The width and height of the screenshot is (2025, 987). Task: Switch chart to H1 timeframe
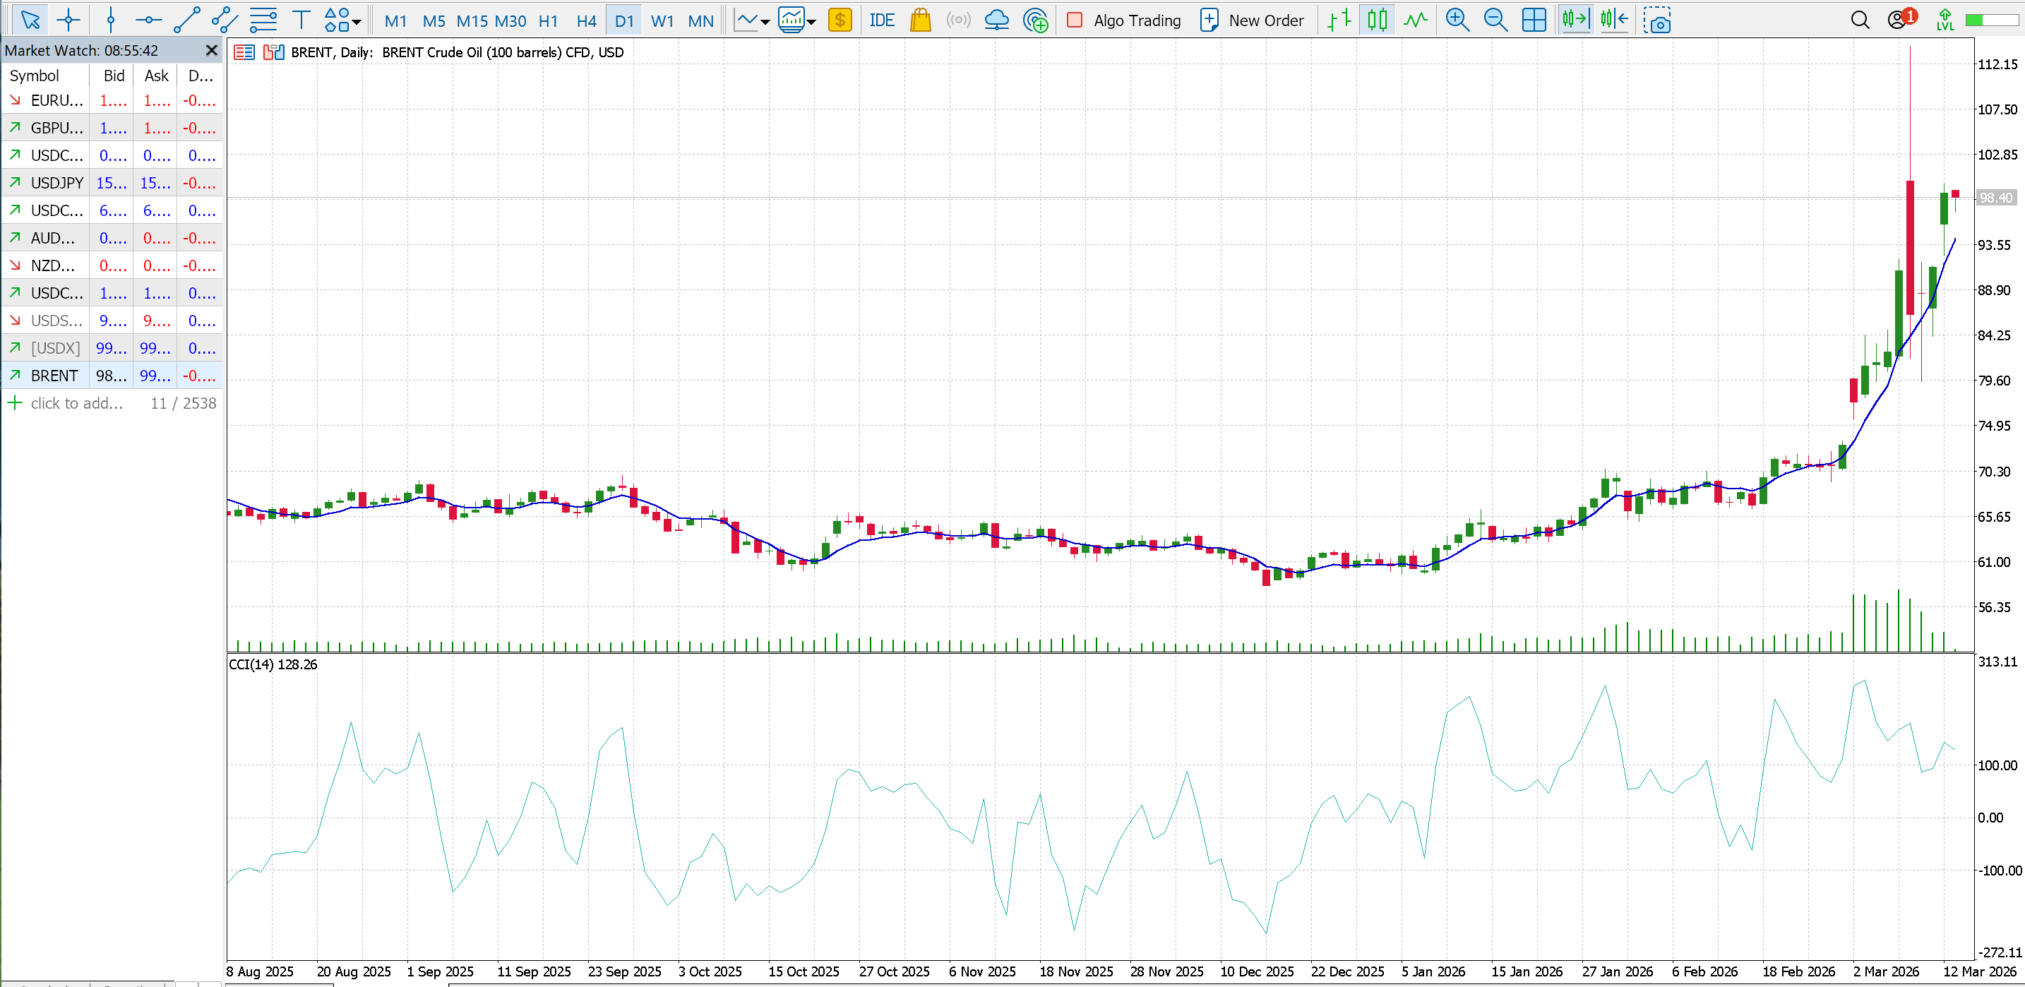[x=548, y=21]
